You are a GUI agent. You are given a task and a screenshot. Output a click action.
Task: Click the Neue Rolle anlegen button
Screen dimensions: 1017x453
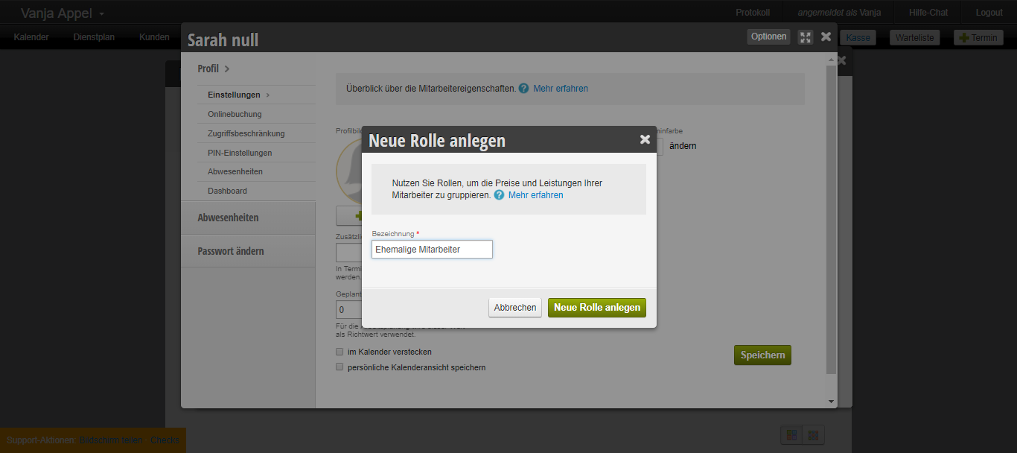point(596,308)
